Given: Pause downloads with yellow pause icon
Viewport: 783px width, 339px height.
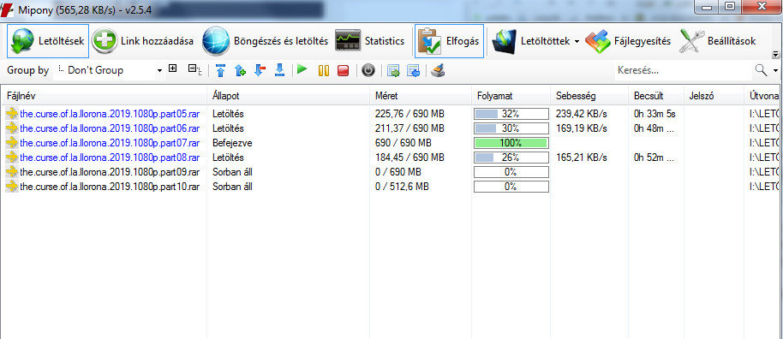Looking at the screenshot, I should click(x=324, y=71).
